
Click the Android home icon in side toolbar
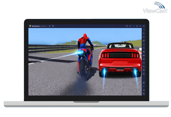click(144, 90)
